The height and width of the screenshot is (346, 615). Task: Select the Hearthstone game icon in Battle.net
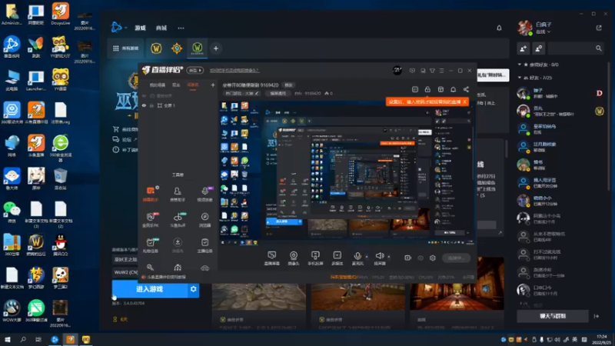[x=177, y=48]
